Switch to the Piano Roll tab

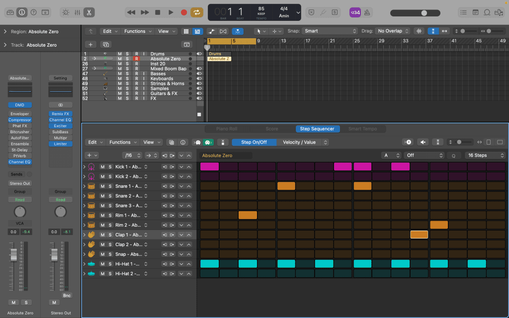[227, 129]
